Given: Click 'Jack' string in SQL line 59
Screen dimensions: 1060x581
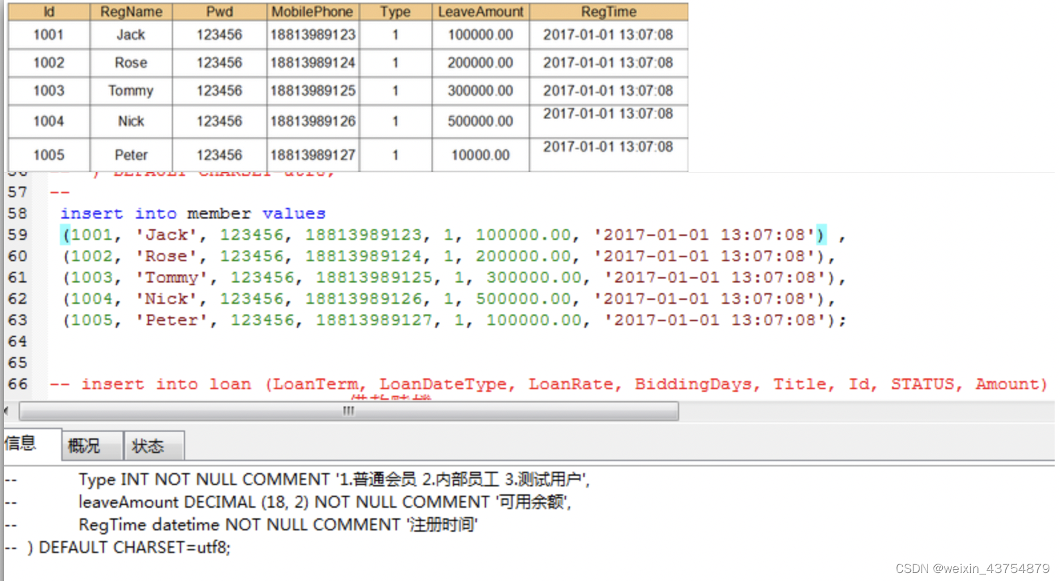Looking at the screenshot, I should tap(166, 235).
